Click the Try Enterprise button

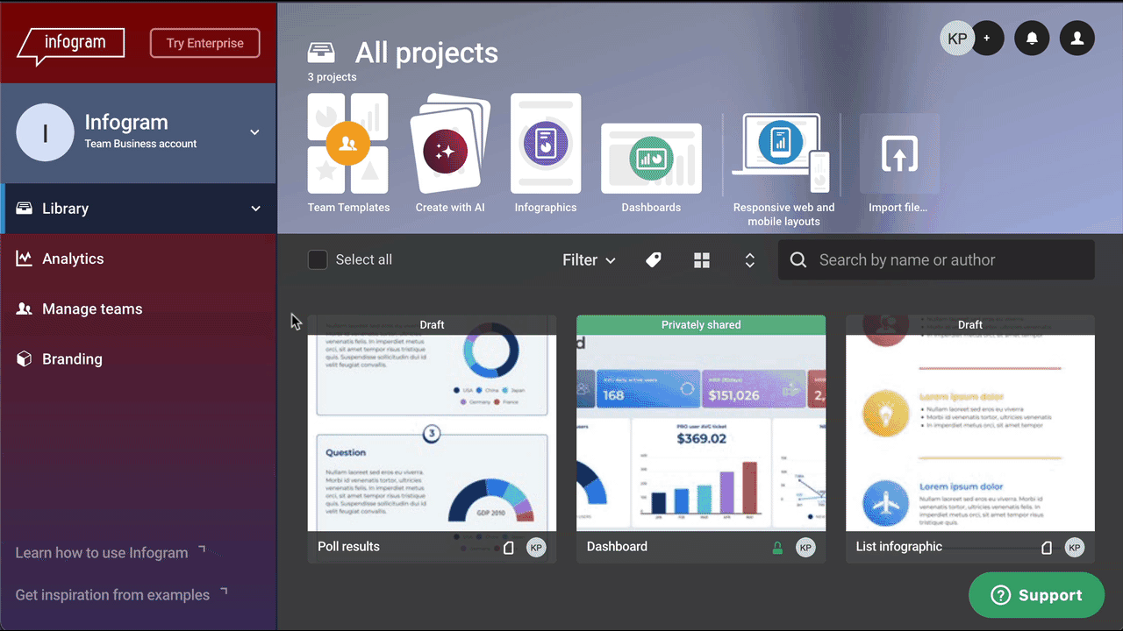(x=205, y=43)
